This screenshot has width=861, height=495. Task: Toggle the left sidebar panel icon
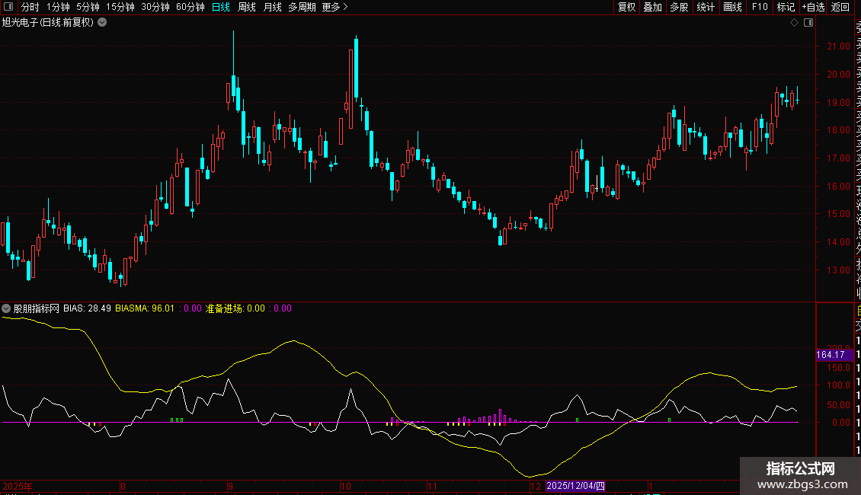pos(8,7)
